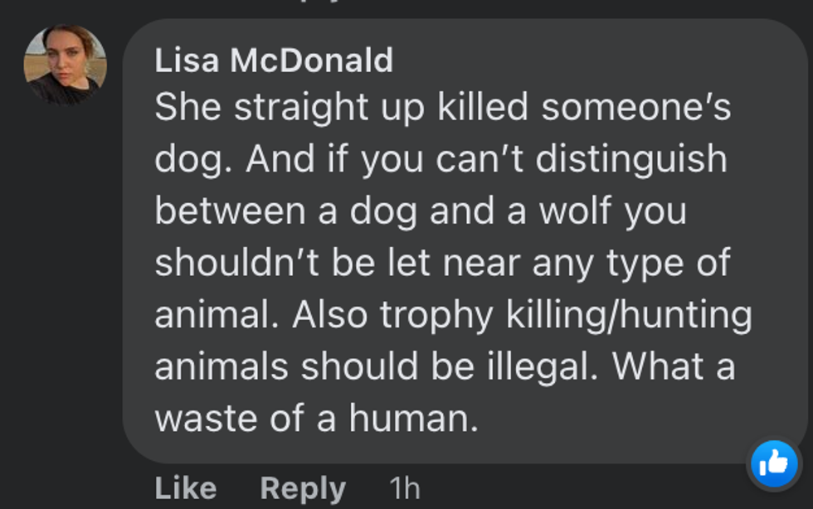Click the word "someone's" in the comment

coord(636,108)
